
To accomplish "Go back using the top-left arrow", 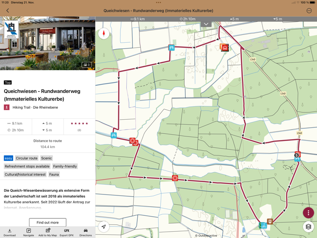I will (x=8, y=10).
